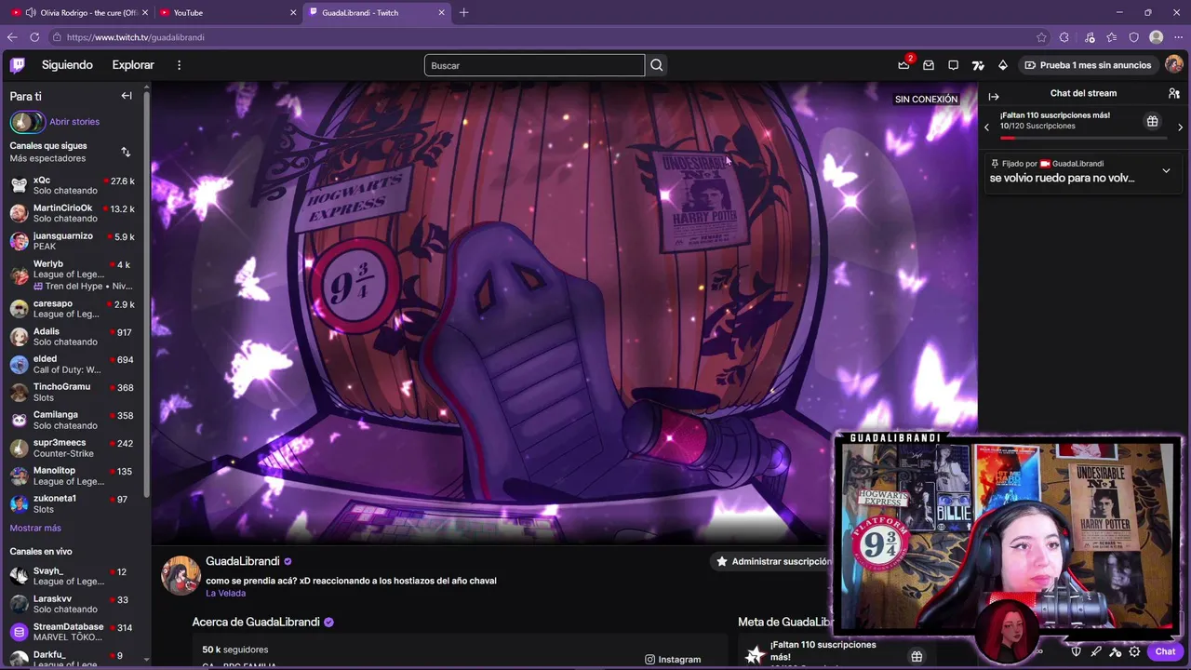Open browser profile avatar
This screenshot has width=1191, height=670.
coord(1157,37)
